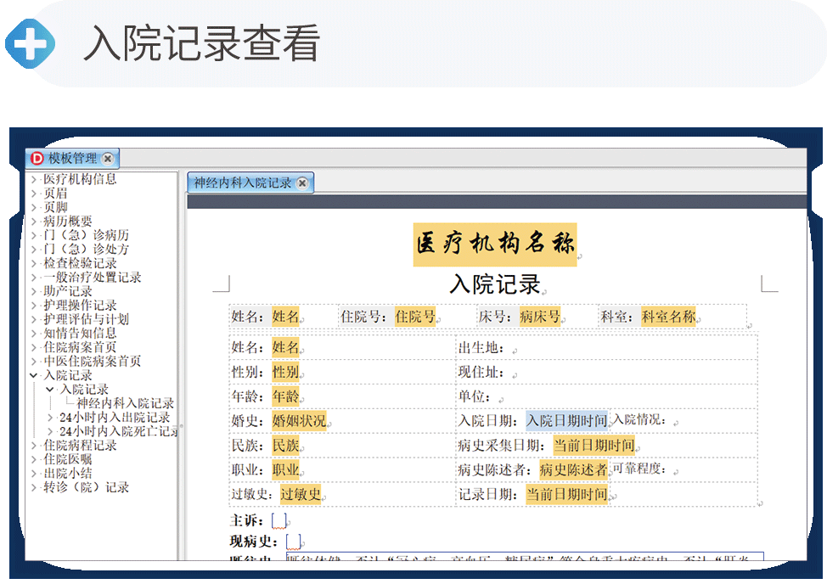Expand the 24小时内入出院记录 node

[50, 418]
